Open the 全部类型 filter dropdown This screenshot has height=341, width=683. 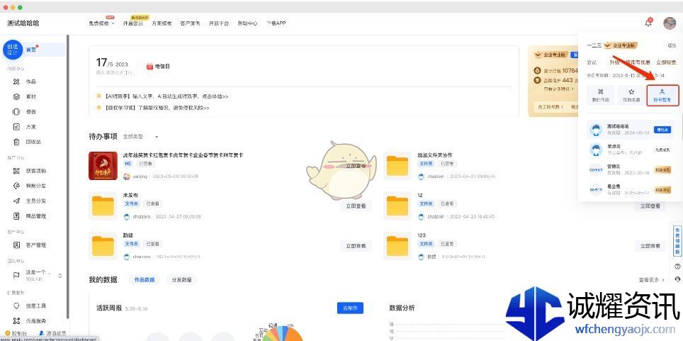140,137
